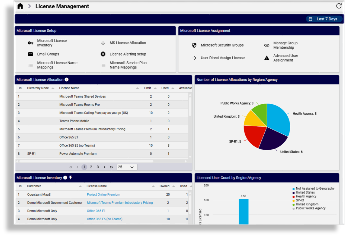Viewport: 345px width, 237px height.
Task: Open Email Groups link
Action: point(48,54)
